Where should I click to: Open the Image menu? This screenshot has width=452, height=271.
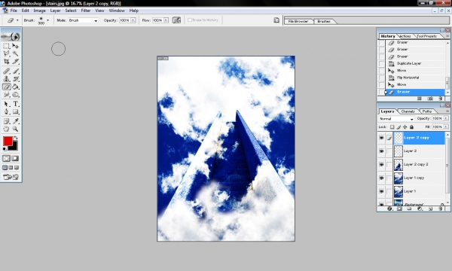[x=39, y=11]
